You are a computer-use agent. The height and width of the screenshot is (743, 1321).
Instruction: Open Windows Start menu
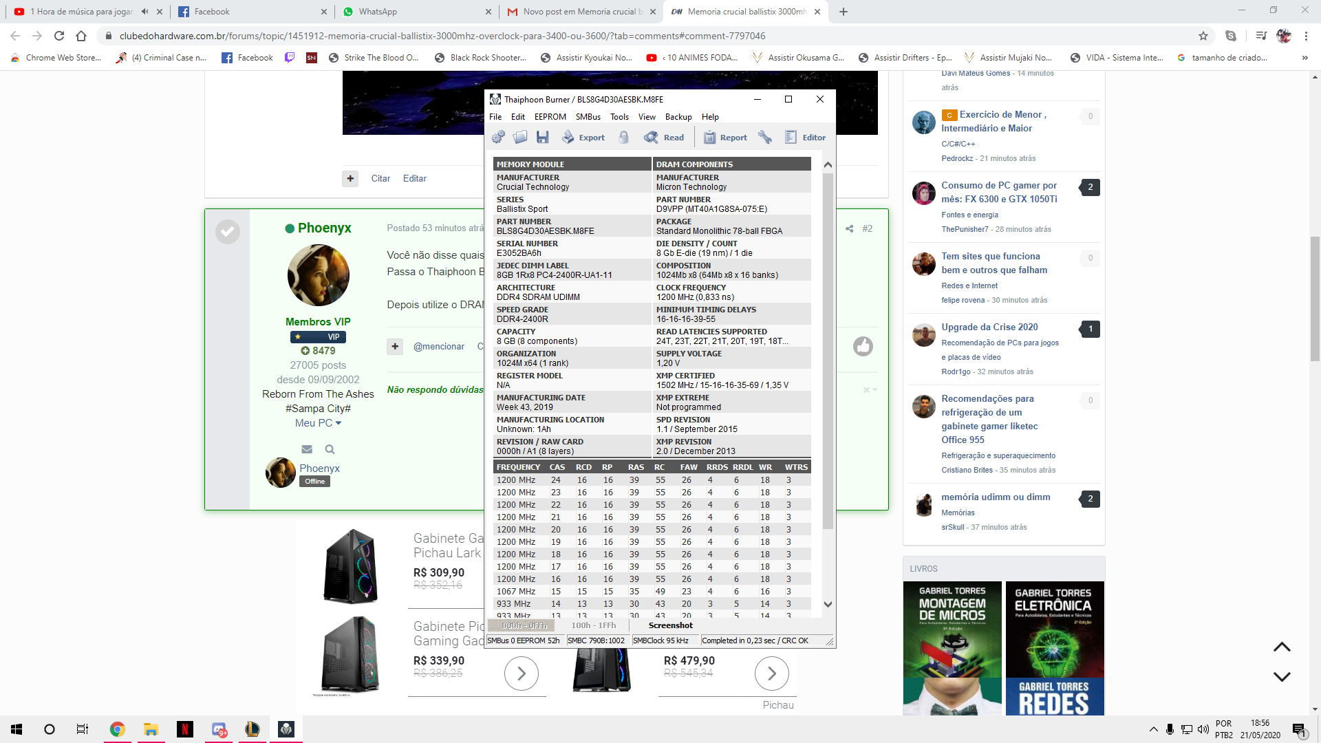pyautogui.click(x=17, y=729)
